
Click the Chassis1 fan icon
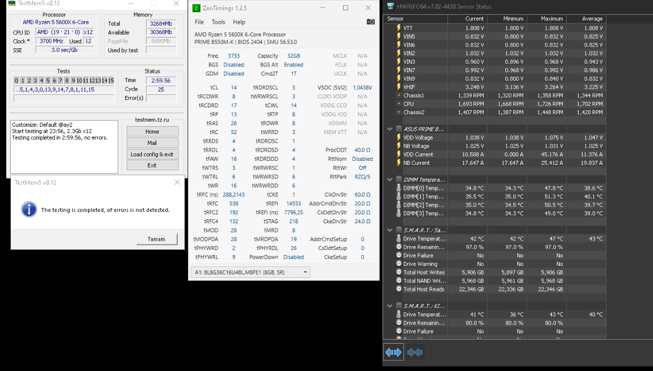click(399, 95)
